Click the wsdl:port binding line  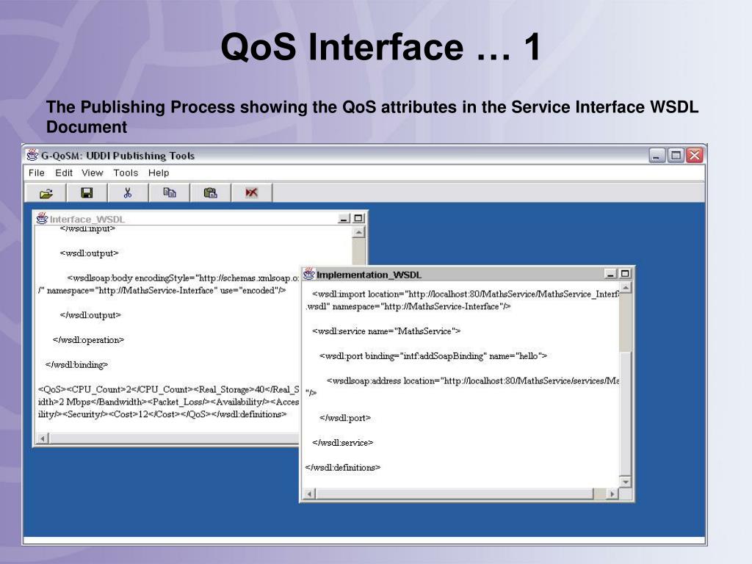pos(433,356)
